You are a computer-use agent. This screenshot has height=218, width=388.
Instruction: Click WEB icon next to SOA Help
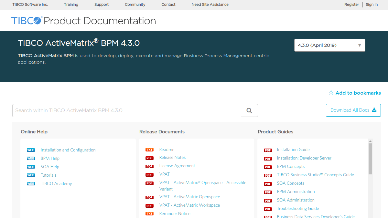point(31,167)
